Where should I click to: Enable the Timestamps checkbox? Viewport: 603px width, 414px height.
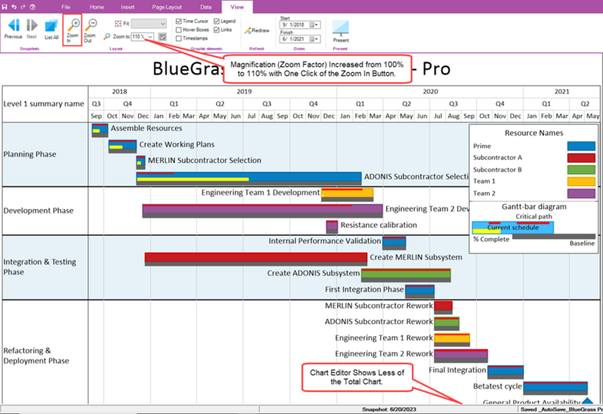click(x=179, y=38)
